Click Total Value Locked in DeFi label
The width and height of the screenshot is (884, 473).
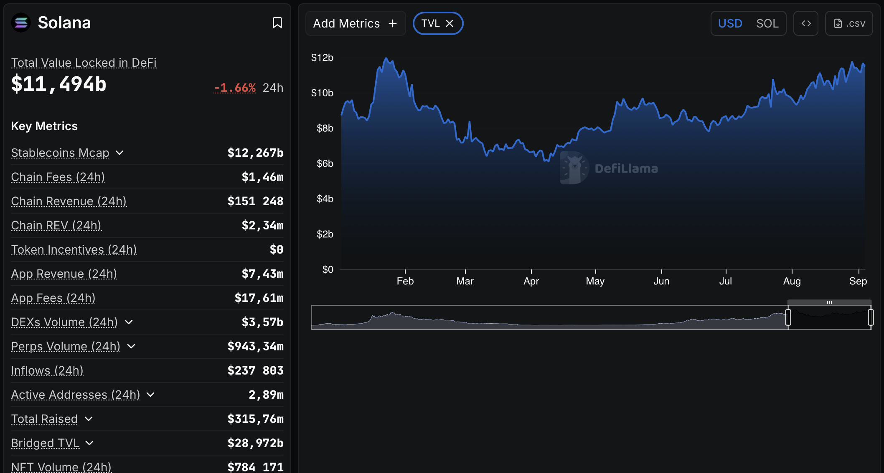click(x=84, y=63)
